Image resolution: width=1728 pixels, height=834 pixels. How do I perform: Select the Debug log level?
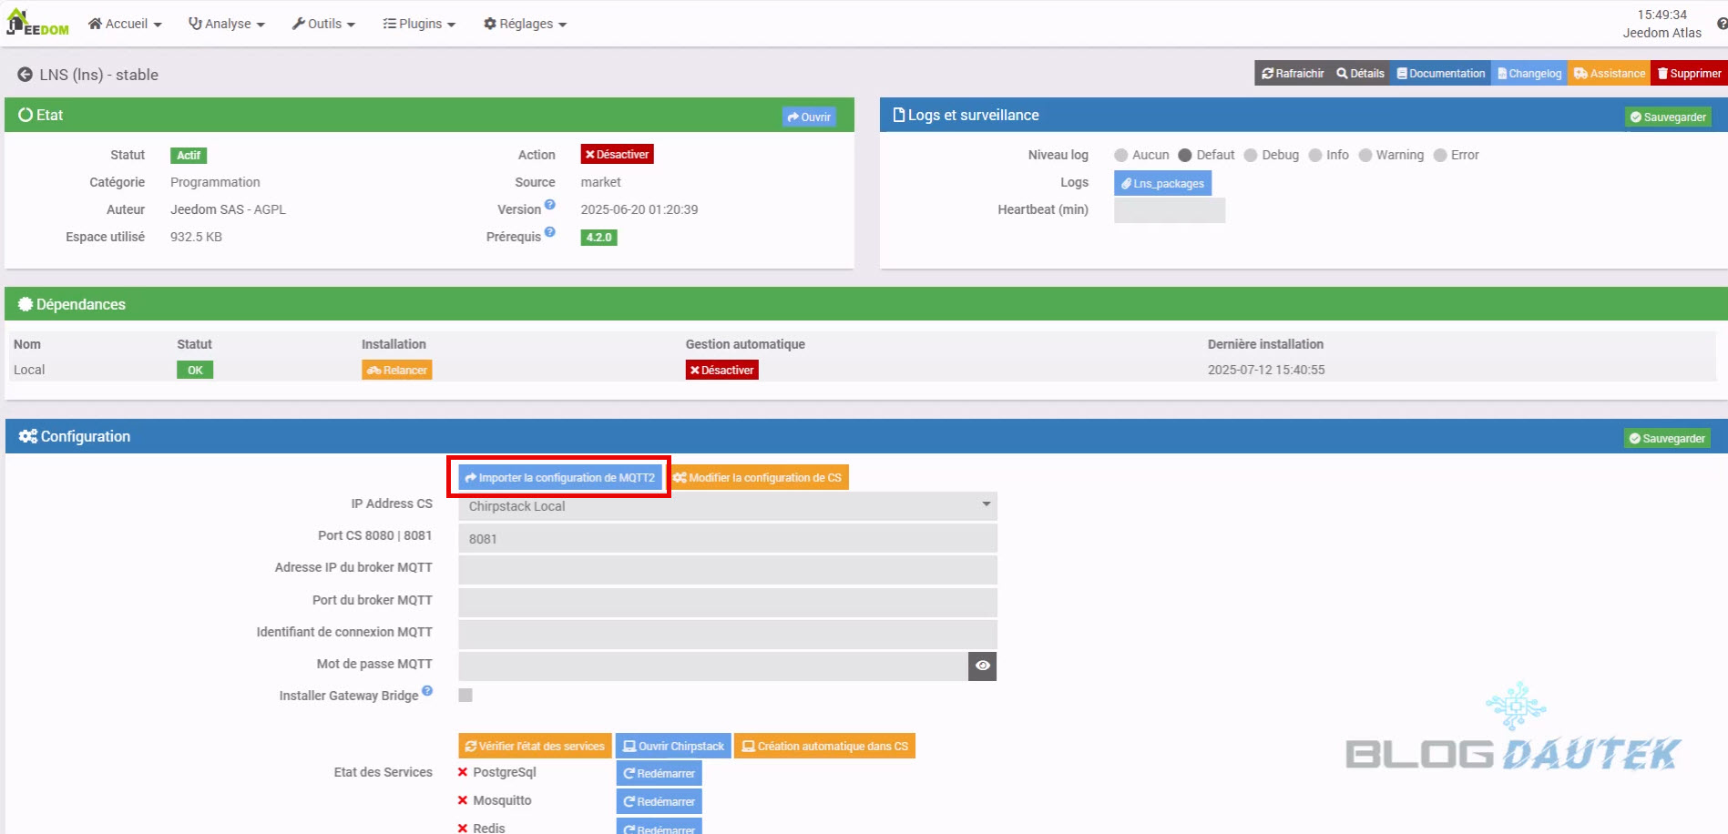[1251, 156]
